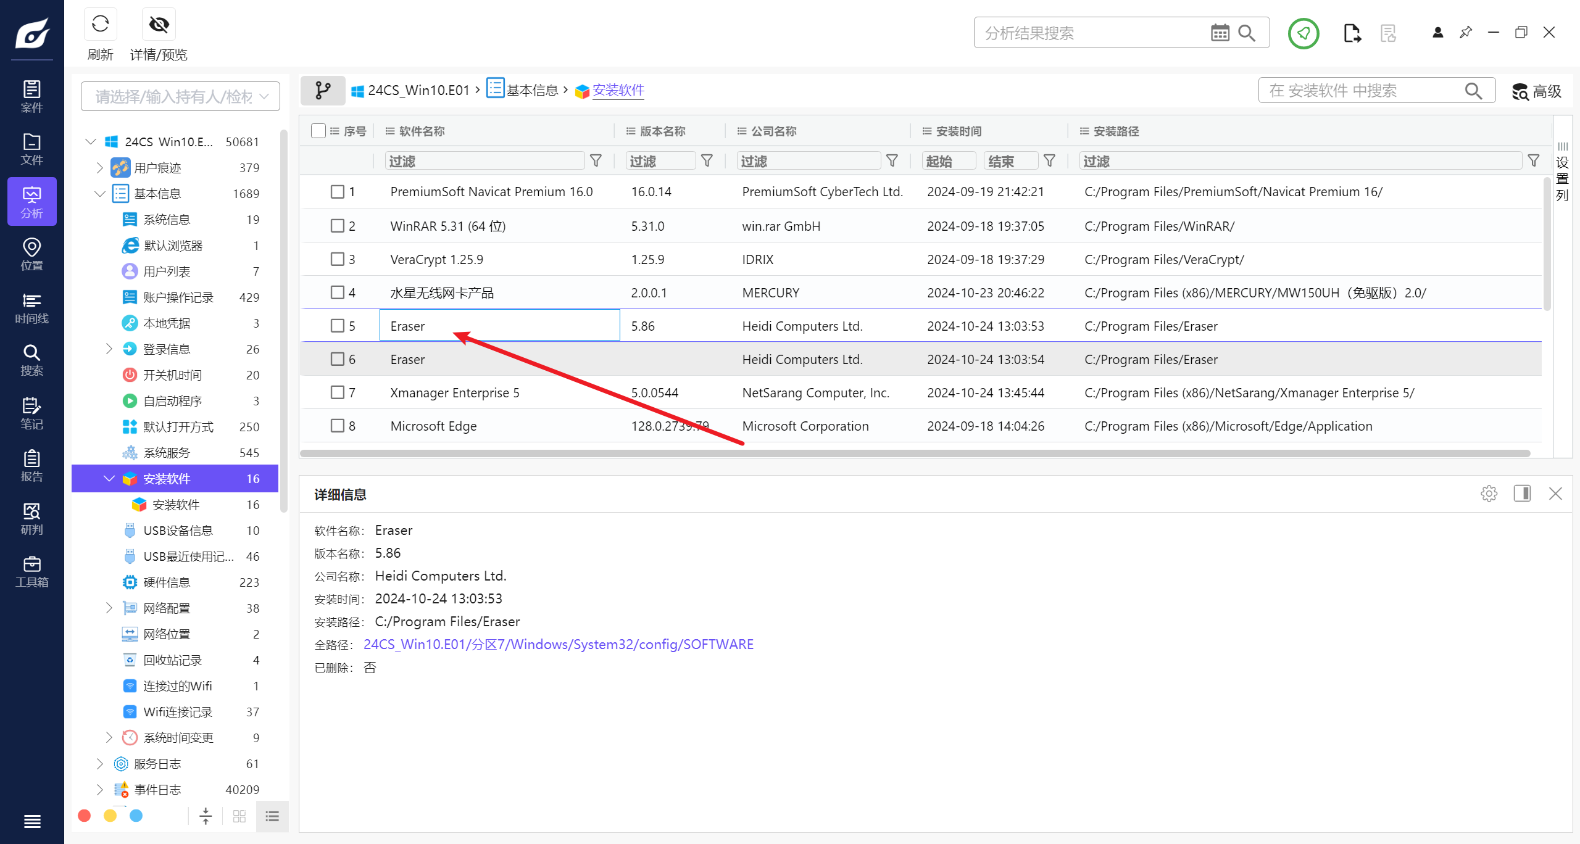This screenshot has height=844, width=1580.
Task: Expand the 用户痕迹 tree node
Action: click(x=99, y=168)
